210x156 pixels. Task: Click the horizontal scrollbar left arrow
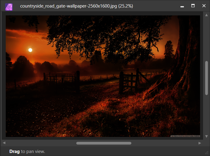click(4, 143)
